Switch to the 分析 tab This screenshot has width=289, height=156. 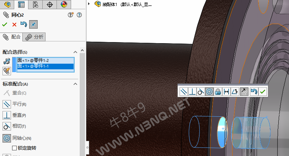35,37
